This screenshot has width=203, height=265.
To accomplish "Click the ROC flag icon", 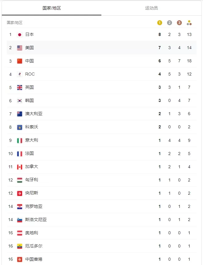I will click(x=20, y=74).
